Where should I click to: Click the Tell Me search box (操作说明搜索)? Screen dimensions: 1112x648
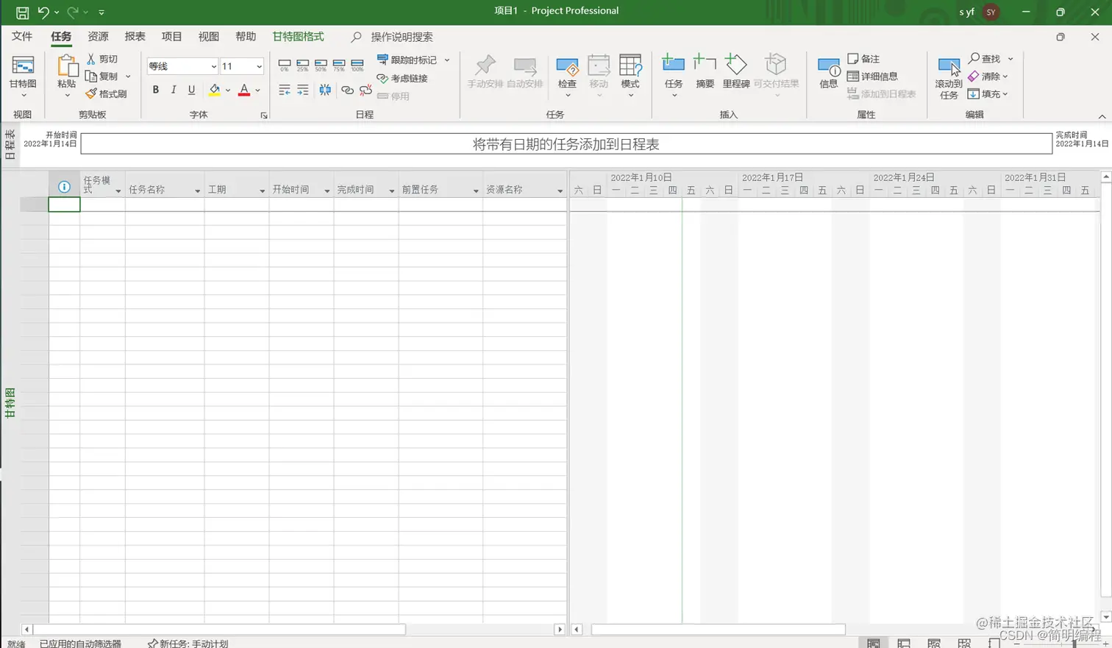[402, 37]
